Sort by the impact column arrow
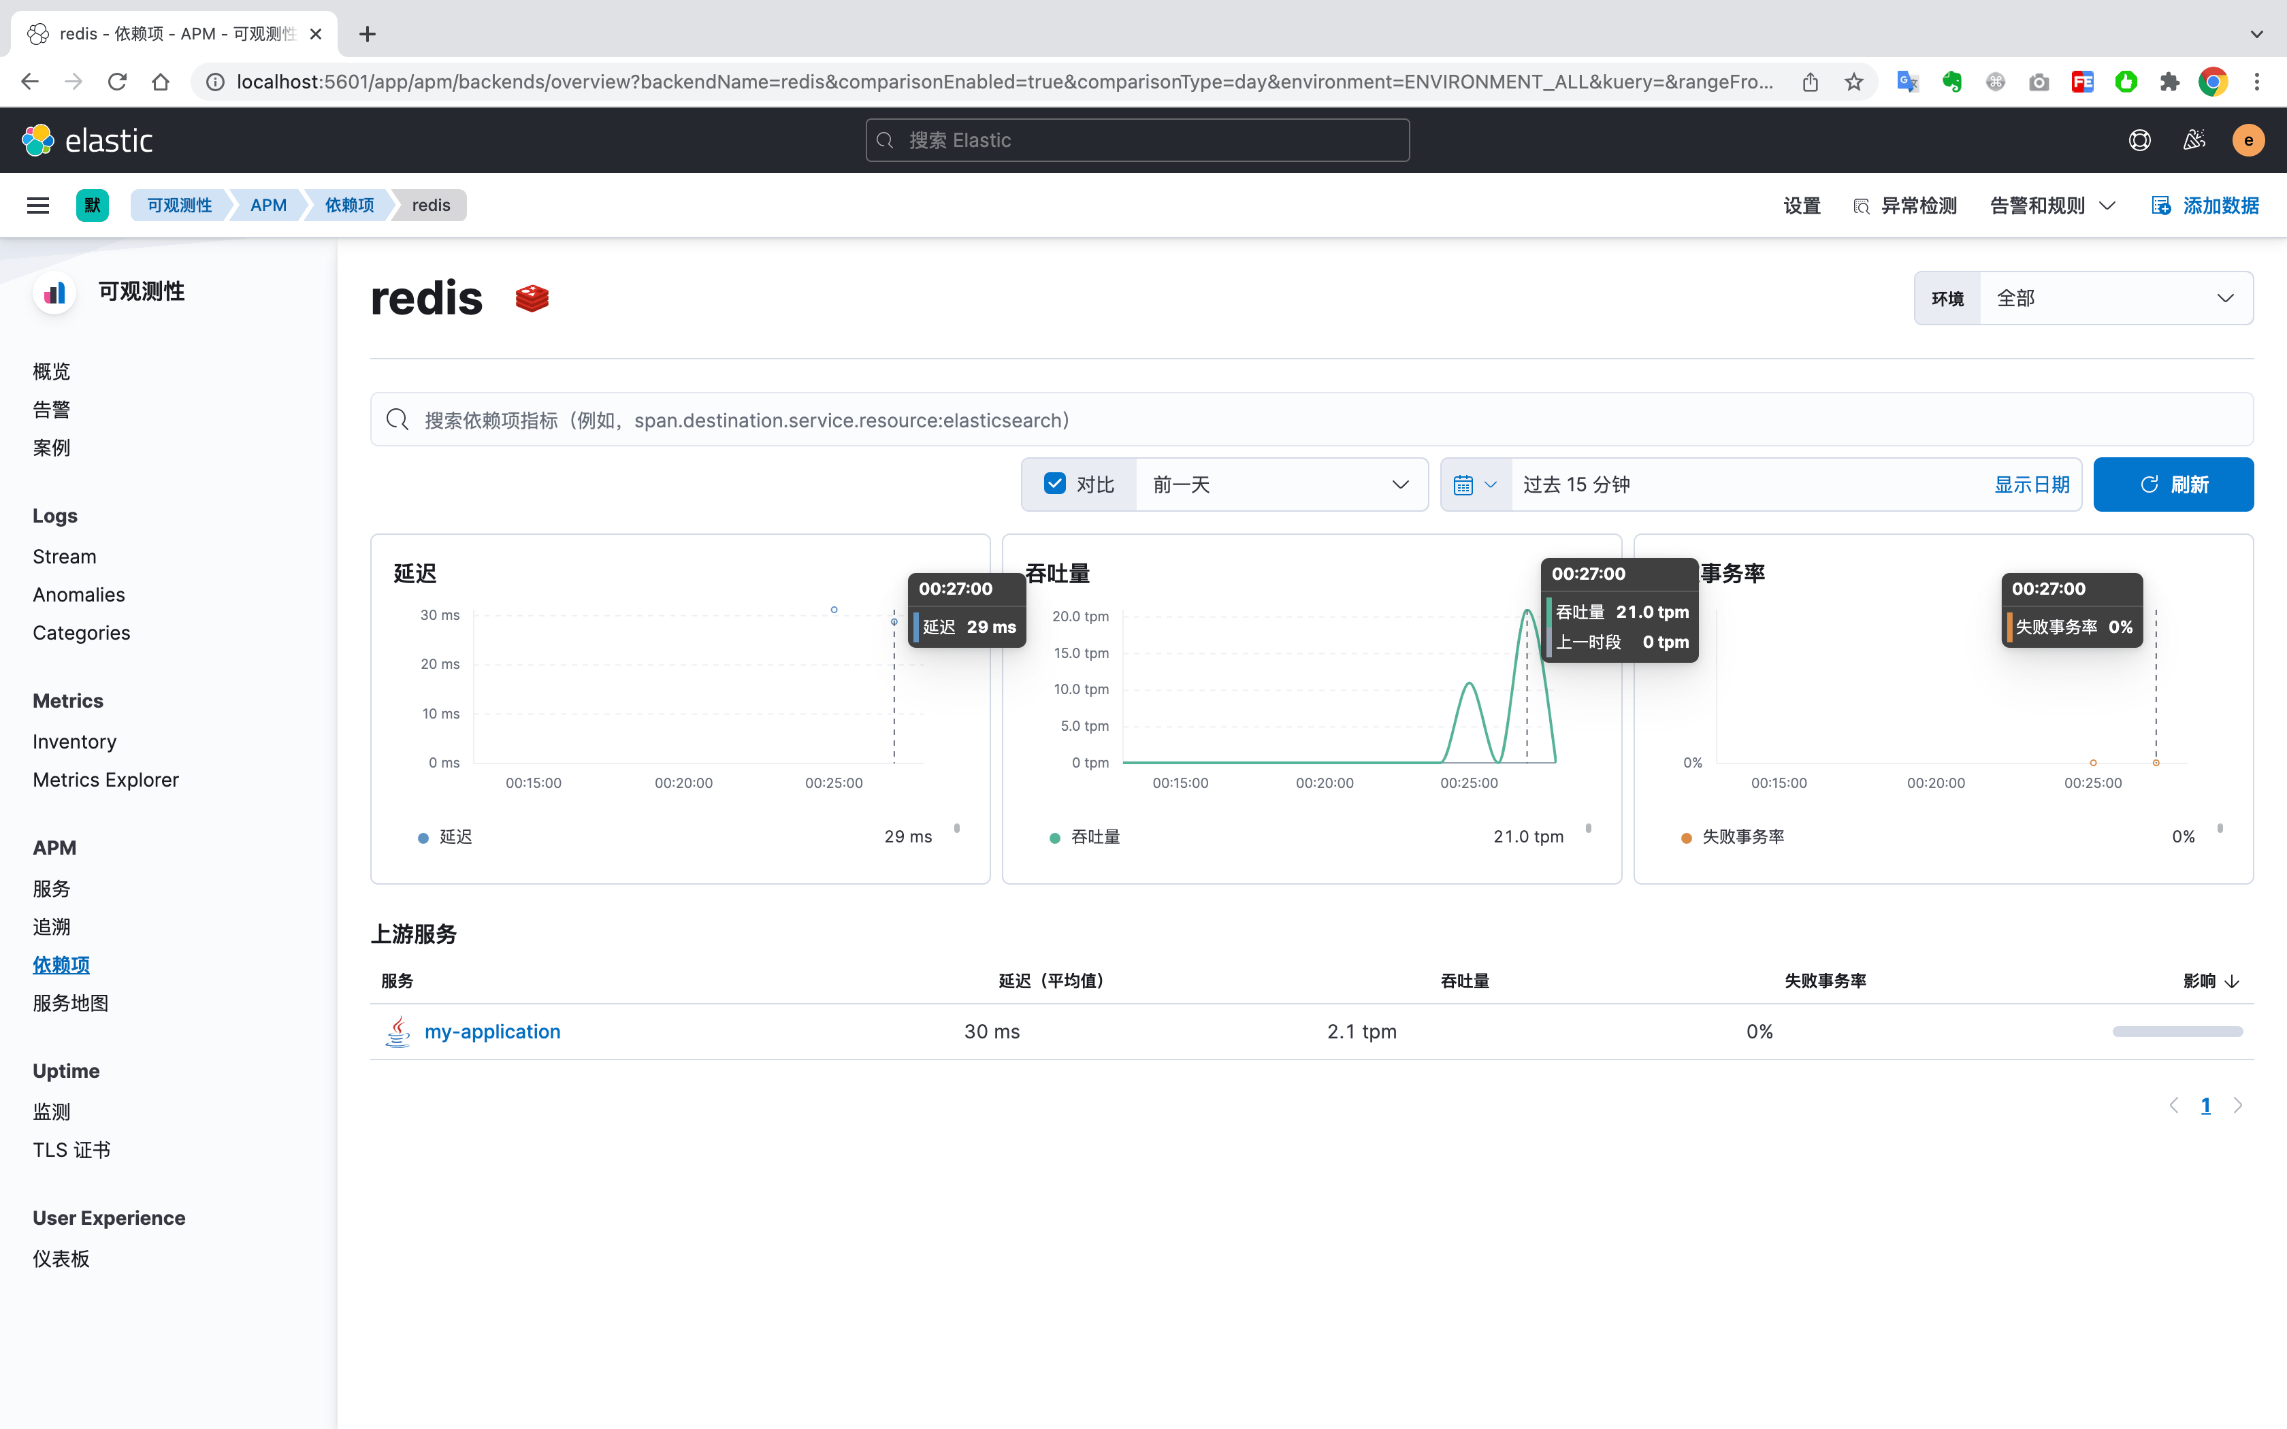Image resolution: width=2287 pixels, height=1429 pixels. click(x=2232, y=981)
